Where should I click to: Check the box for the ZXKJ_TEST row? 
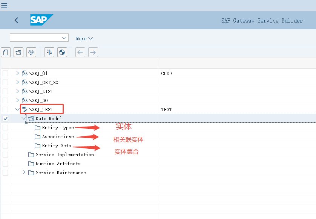click(5, 109)
